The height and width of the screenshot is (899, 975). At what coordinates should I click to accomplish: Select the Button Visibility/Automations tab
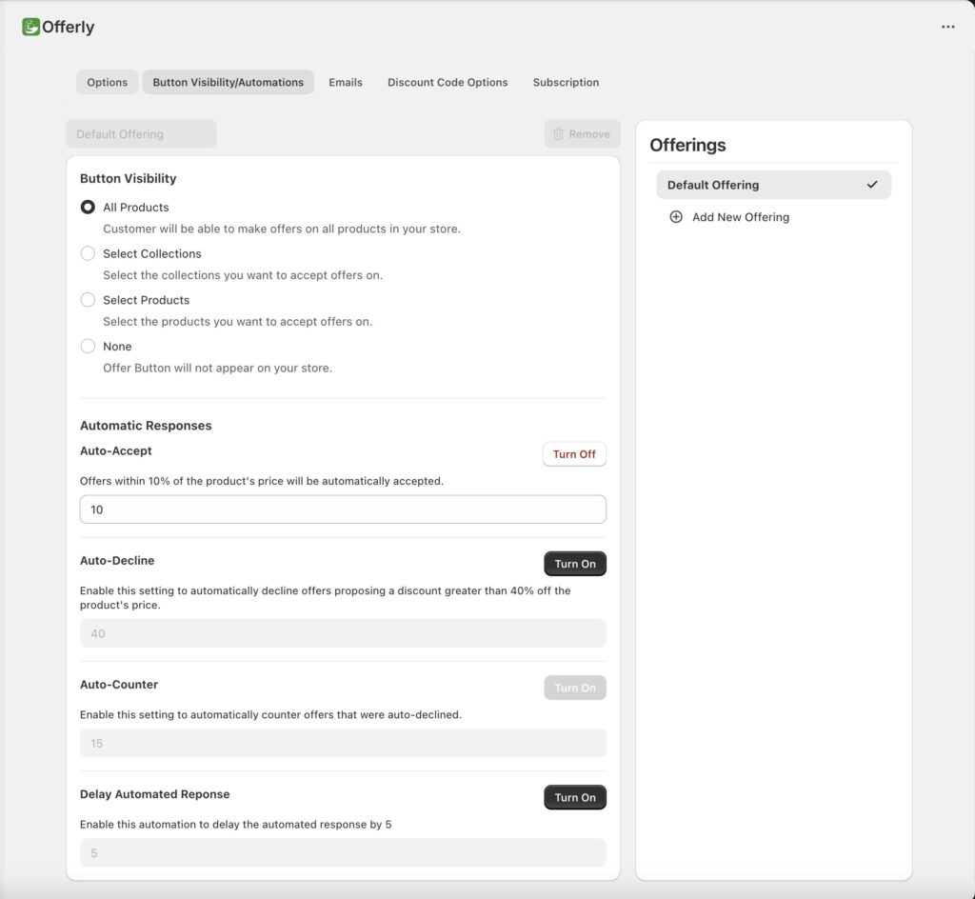(x=228, y=82)
